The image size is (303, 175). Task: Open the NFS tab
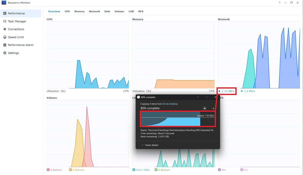(141, 11)
